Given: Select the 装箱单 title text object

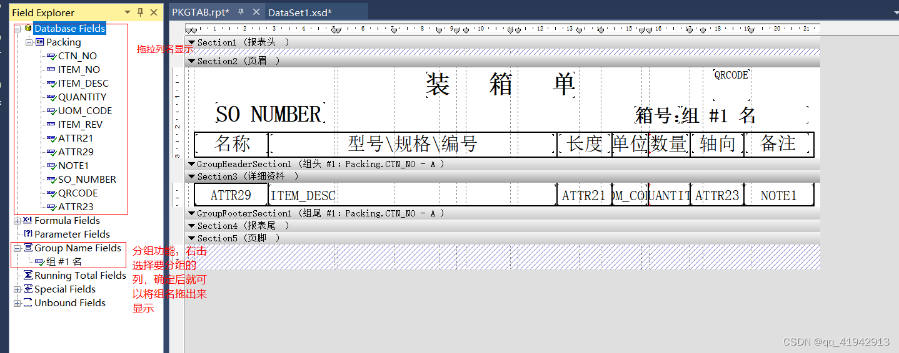Looking at the screenshot, I should (500, 84).
